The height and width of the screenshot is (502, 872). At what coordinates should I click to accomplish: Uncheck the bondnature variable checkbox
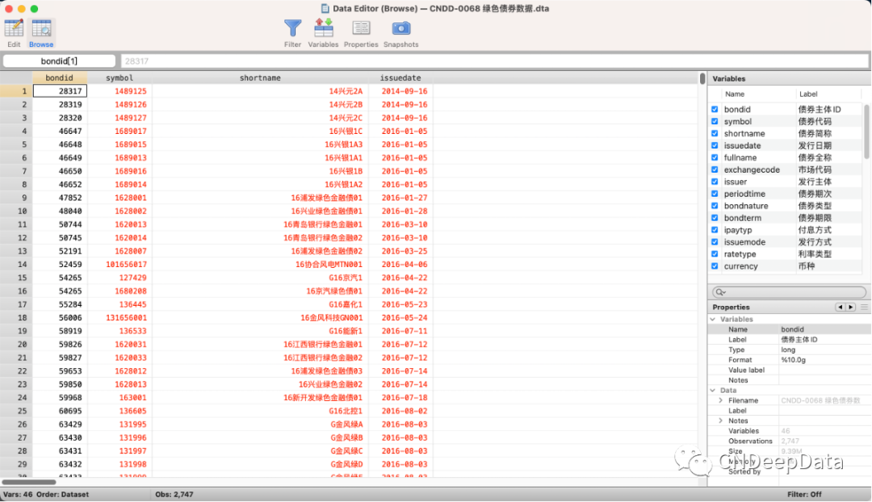[715, 206]
